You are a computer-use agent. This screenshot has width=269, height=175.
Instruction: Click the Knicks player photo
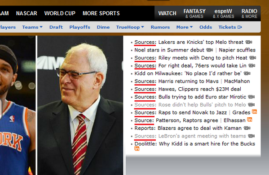point(18,105)
